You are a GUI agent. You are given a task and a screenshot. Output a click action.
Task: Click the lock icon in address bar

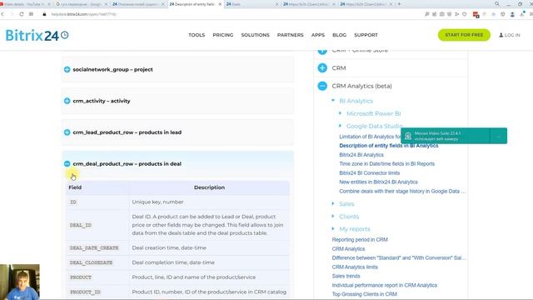(44, 14)
